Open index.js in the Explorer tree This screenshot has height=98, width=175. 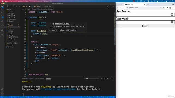click(x=10, y=33)
